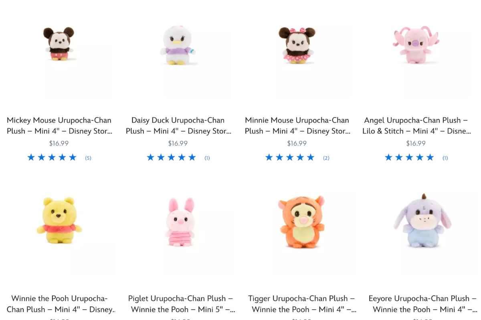Click the middle star under Mickey Mouse plush
This screenshot has width=481, height=320.
(52, 157)
